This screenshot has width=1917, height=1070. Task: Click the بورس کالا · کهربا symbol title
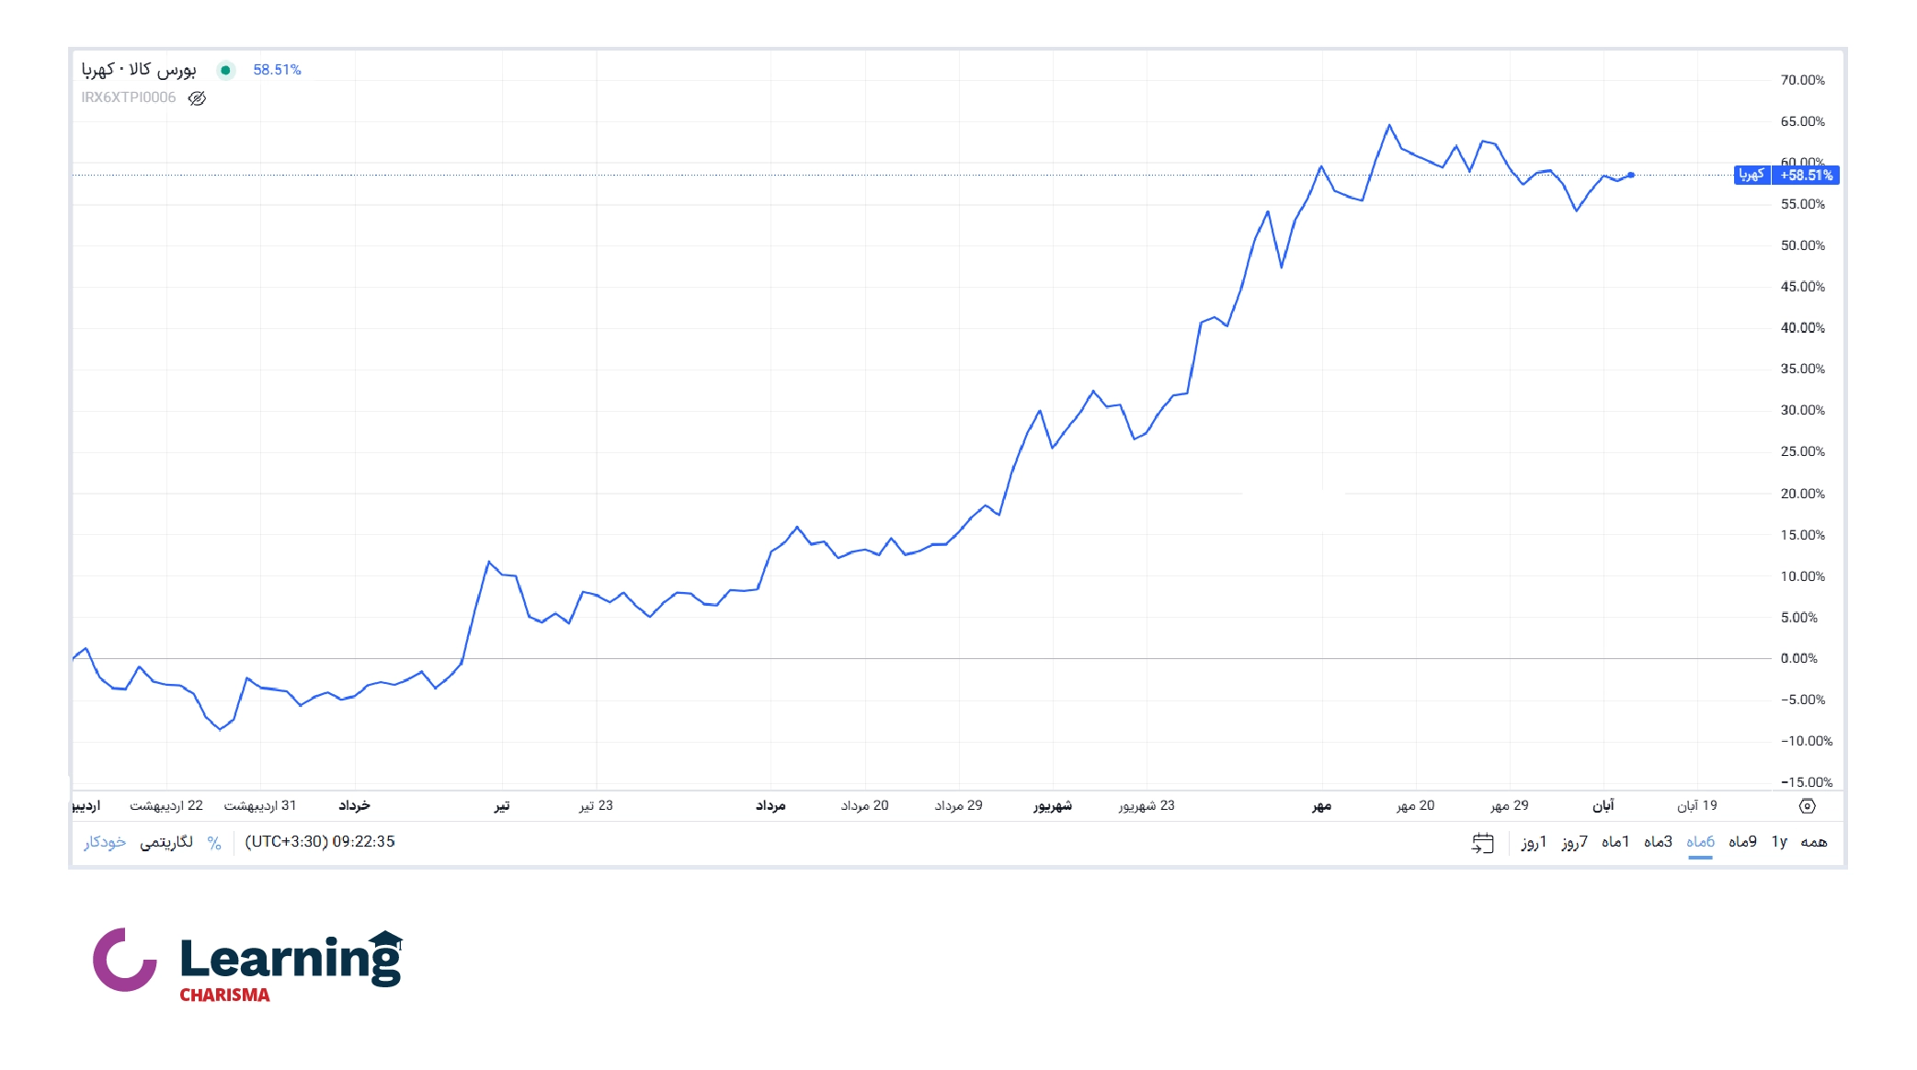click(x=139, y=70)
